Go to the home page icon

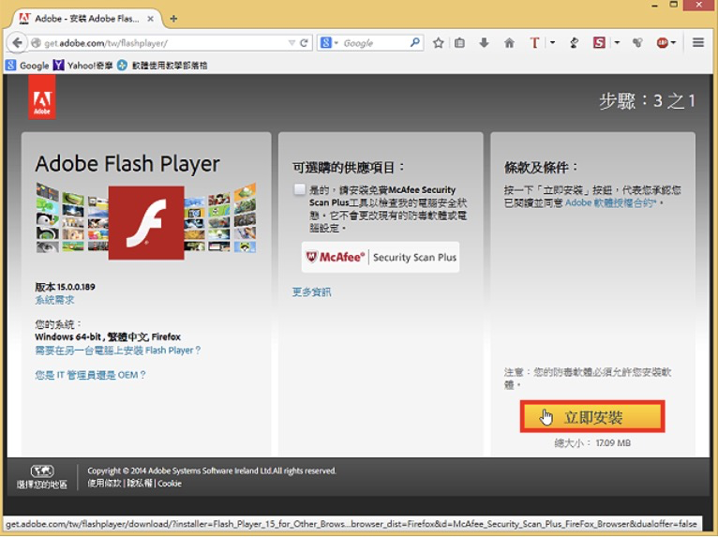(x=509, y=43)
